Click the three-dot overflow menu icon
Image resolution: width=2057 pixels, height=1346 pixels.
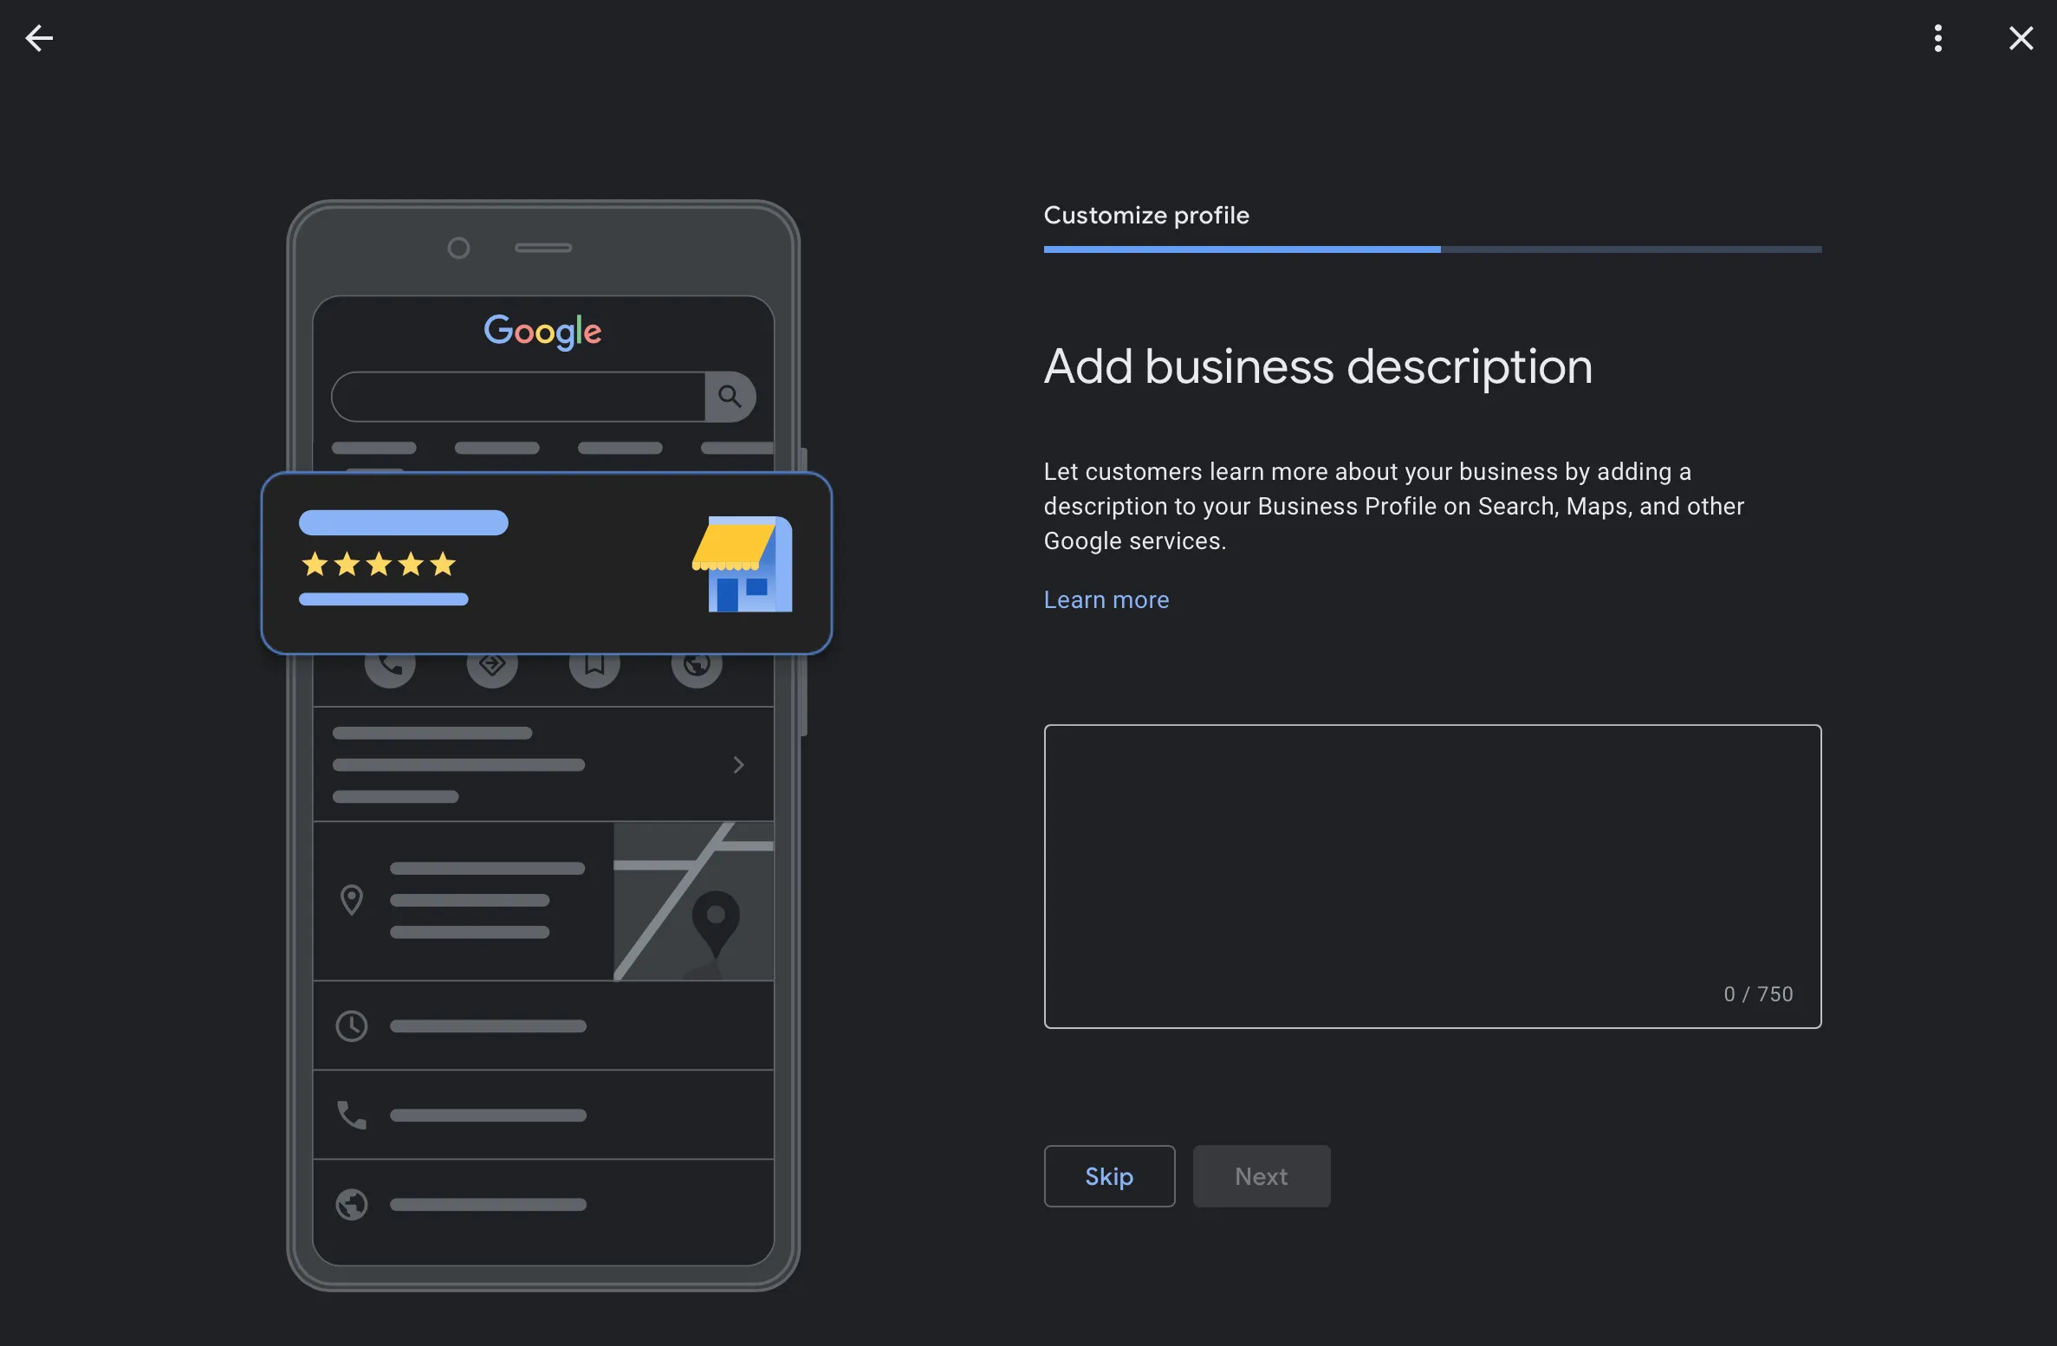(1938, 36)
